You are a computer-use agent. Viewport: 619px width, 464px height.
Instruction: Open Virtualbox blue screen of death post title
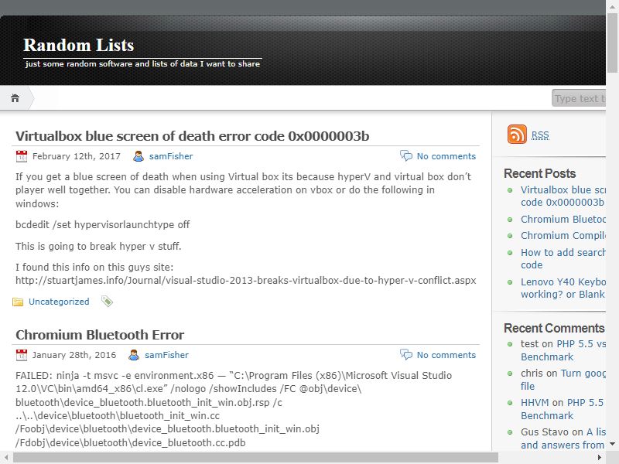192,136
